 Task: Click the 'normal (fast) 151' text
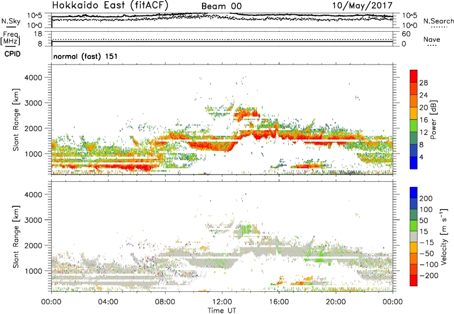pyautogui.click(x=86, y=56)
